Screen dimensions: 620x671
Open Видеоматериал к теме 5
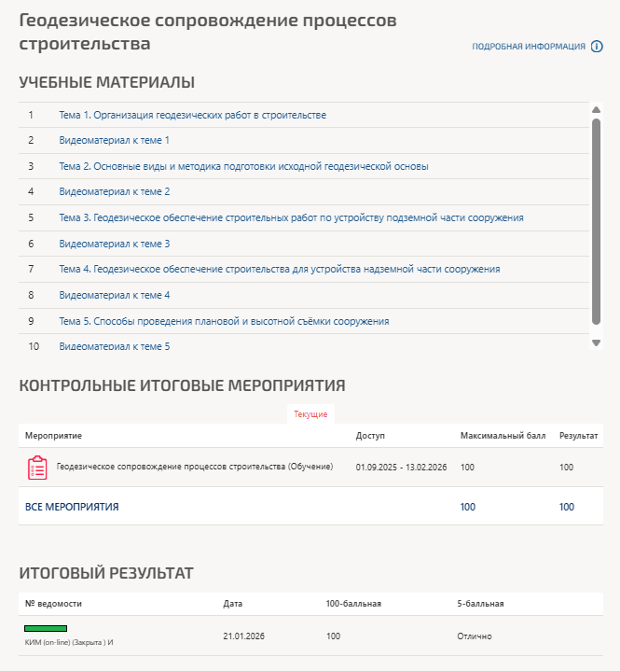[114, 346]
